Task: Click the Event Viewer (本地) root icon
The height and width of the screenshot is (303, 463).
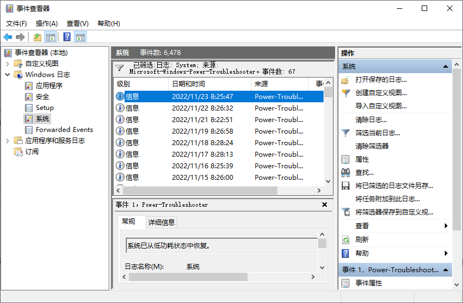Action: tap(8, 53)
